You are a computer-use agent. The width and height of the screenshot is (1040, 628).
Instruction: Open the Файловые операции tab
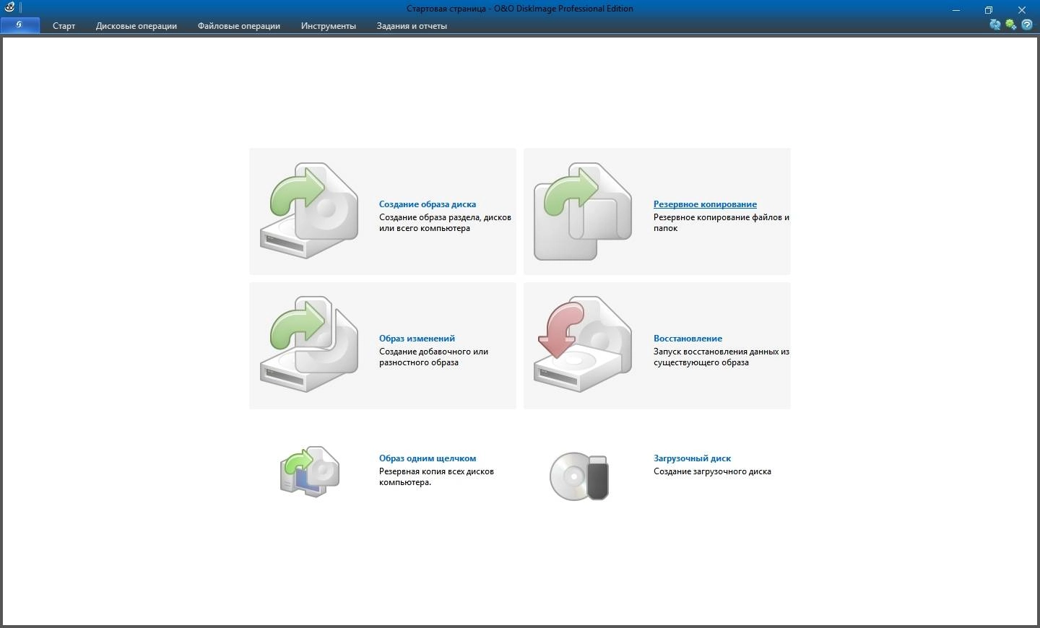[x=239, y=26]
